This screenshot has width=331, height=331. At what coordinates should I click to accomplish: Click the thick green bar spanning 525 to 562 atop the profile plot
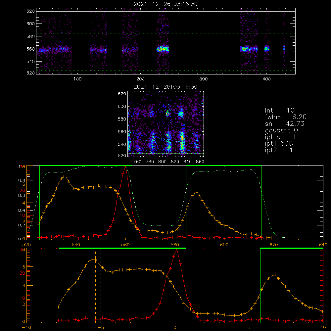pos(86,166)
